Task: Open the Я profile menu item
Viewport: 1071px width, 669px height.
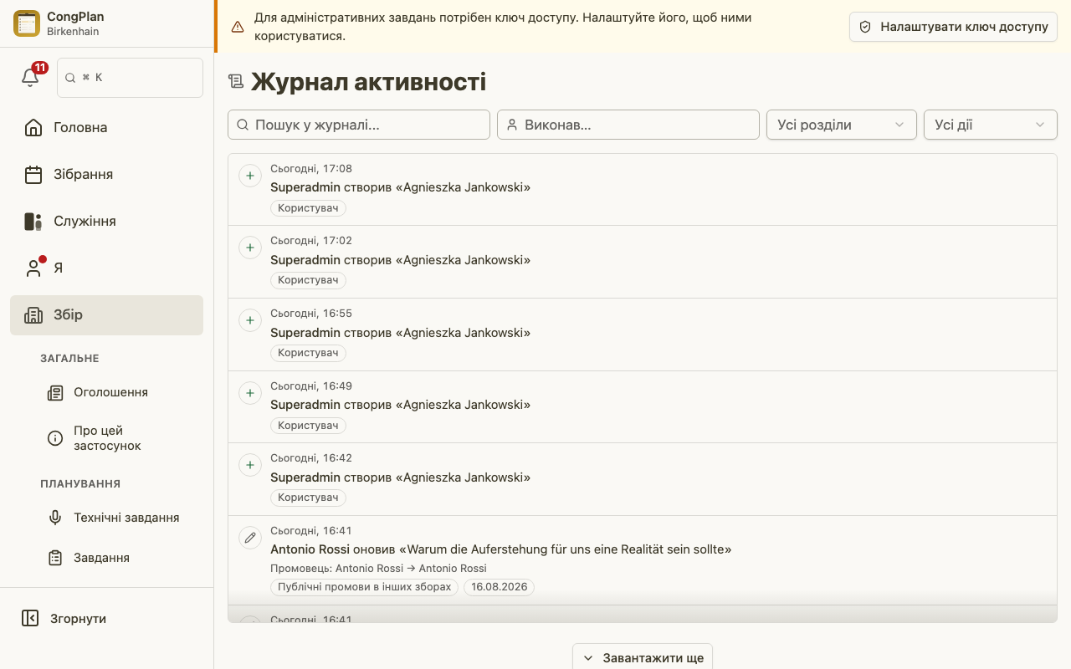Action: (x=106, y=268)
